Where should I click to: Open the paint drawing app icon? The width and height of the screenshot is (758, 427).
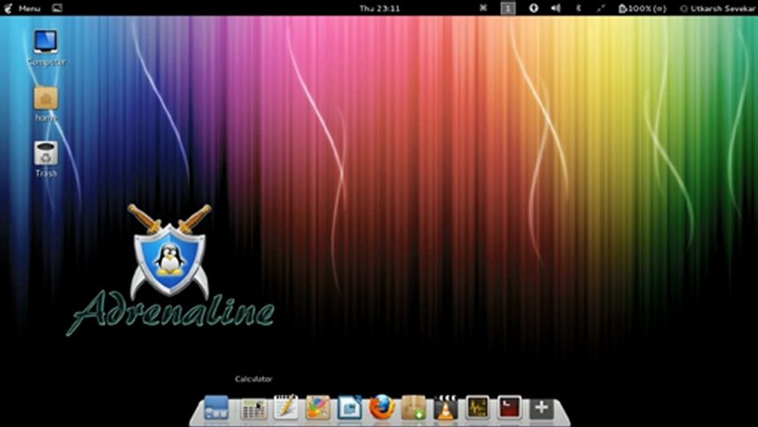click(x=318, y=408)
